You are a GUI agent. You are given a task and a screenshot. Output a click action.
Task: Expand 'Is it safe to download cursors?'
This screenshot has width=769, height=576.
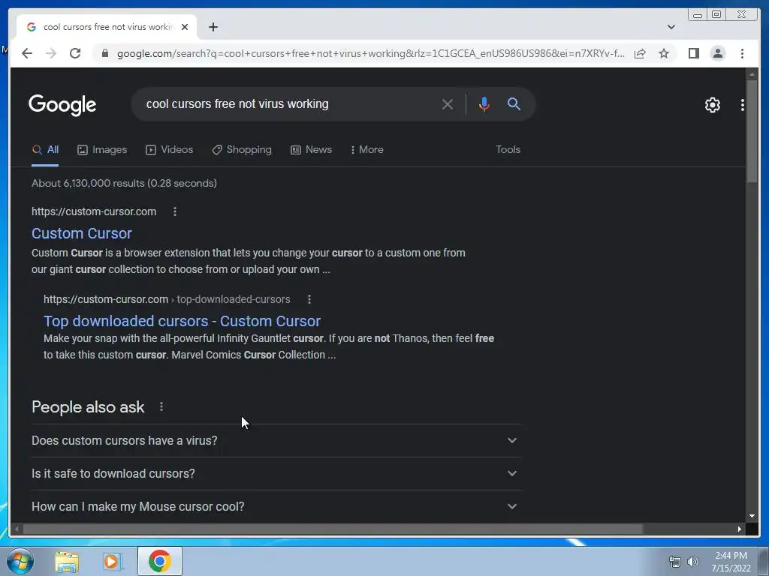click(x=276, y=474)
